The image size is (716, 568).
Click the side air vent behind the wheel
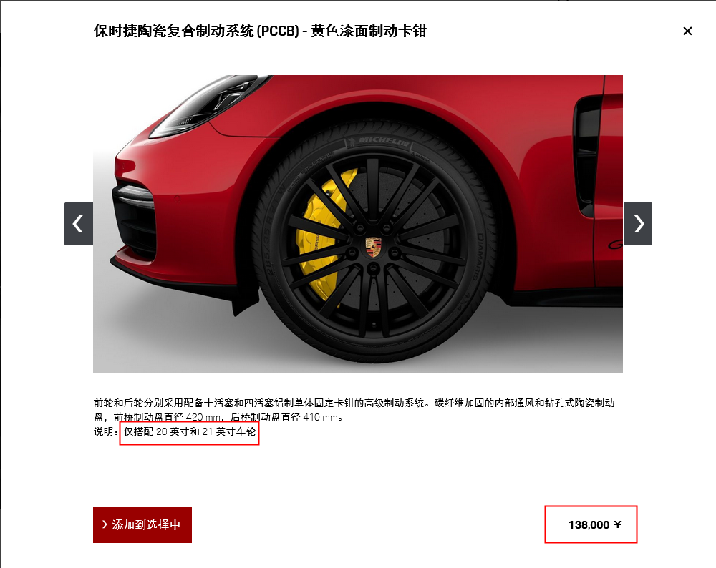click(x=588, y=155)
